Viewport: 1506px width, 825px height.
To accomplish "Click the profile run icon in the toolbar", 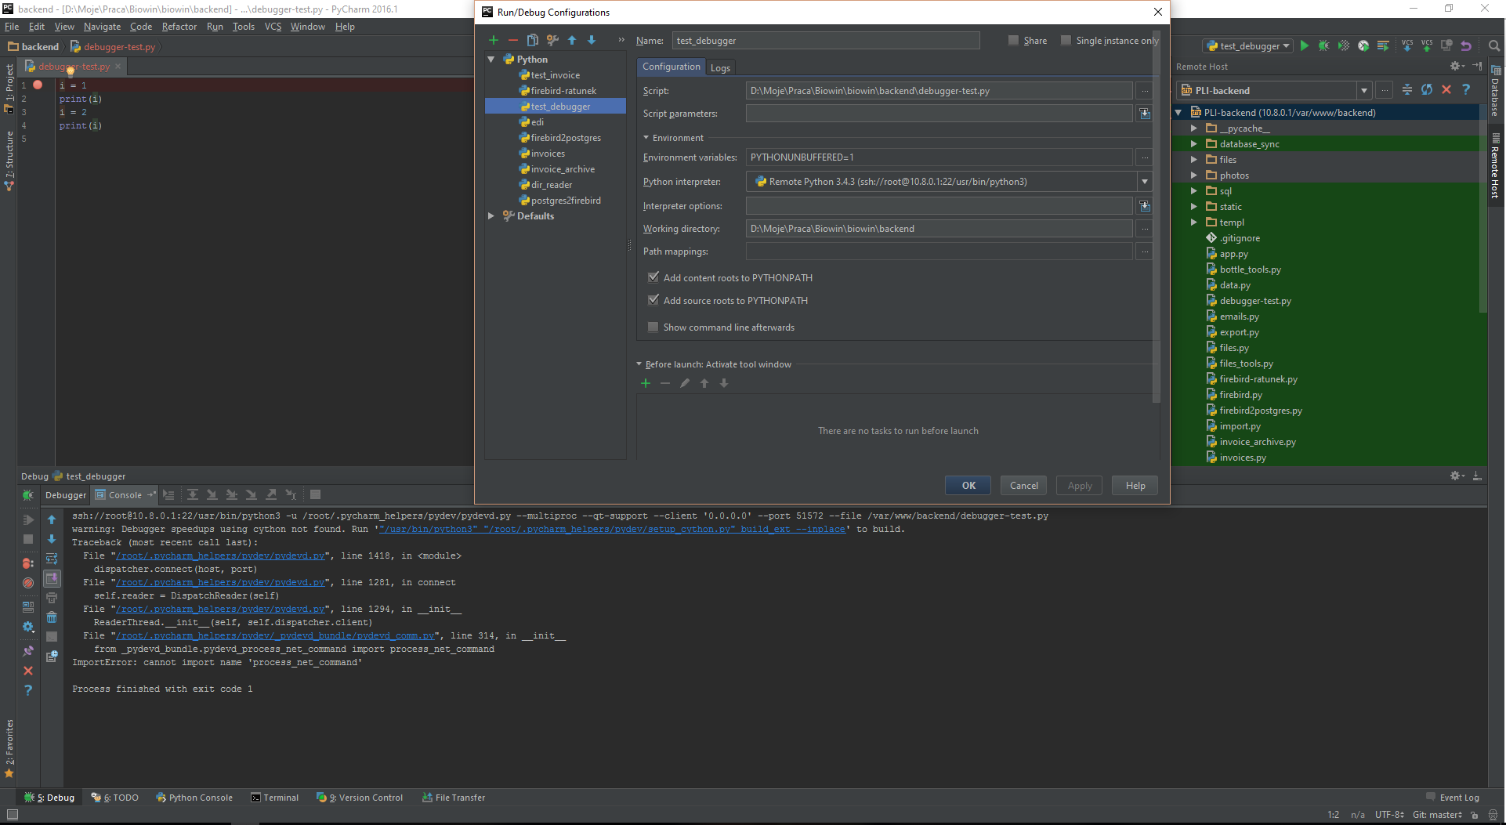I will (1363, 46).
